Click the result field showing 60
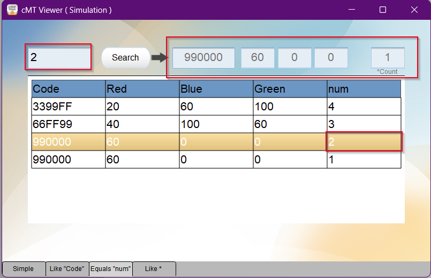The image size is (431, 278). click(258, 58)
